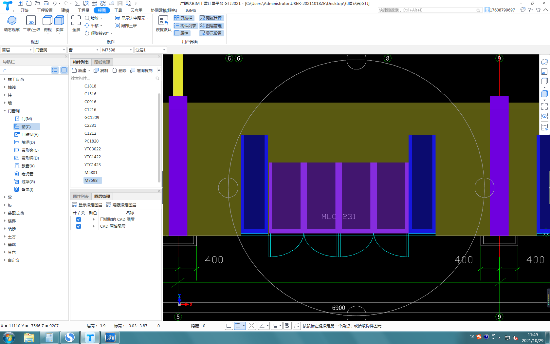Click 显示指定图层 show layer icon
This screenshot has height=344, width=550.
pos(75,205)
